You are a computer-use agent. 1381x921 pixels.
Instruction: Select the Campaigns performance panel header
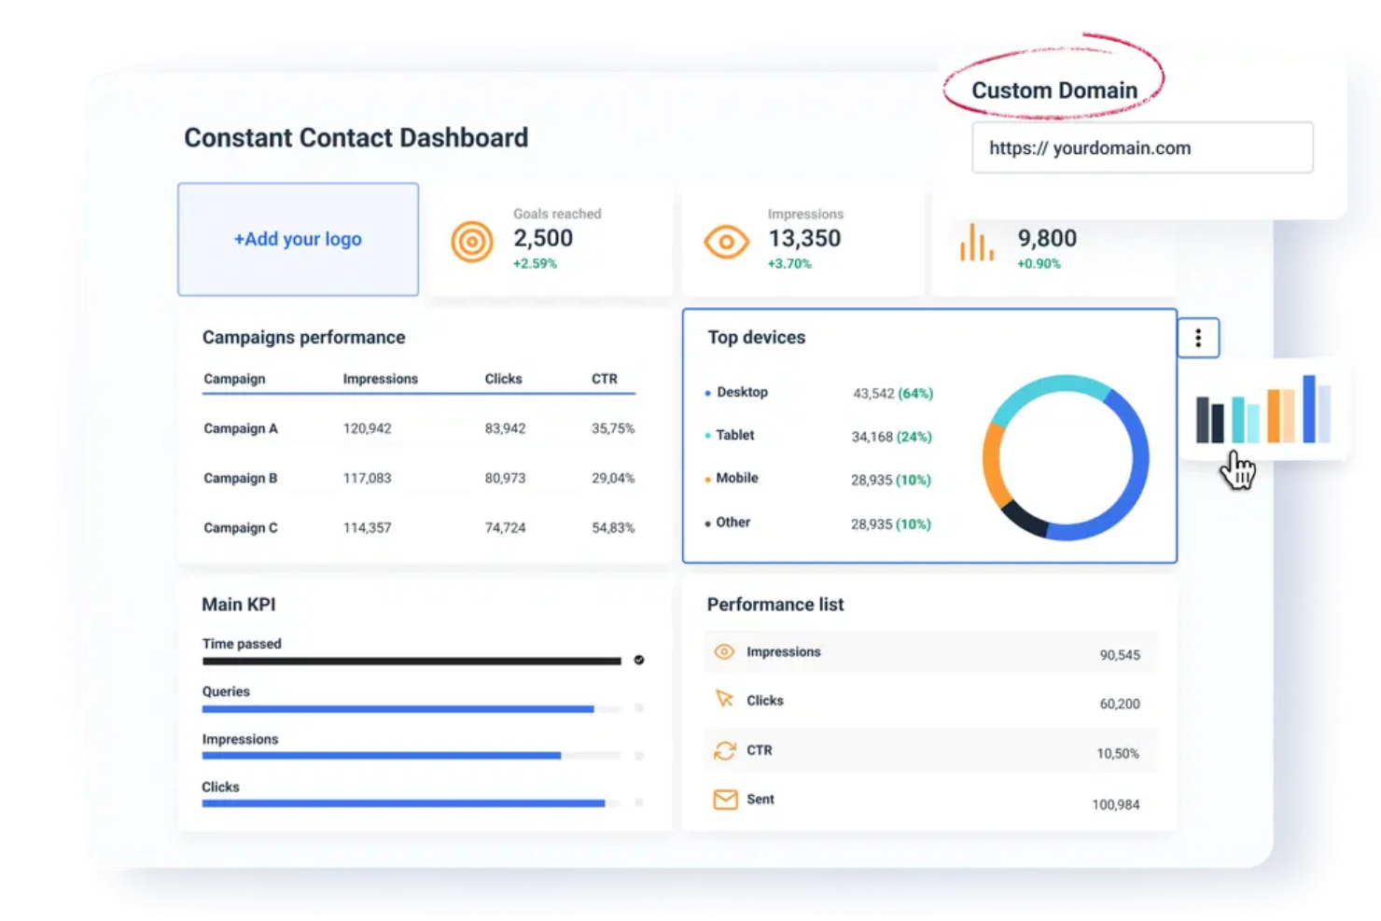click(x=303, y=337)
